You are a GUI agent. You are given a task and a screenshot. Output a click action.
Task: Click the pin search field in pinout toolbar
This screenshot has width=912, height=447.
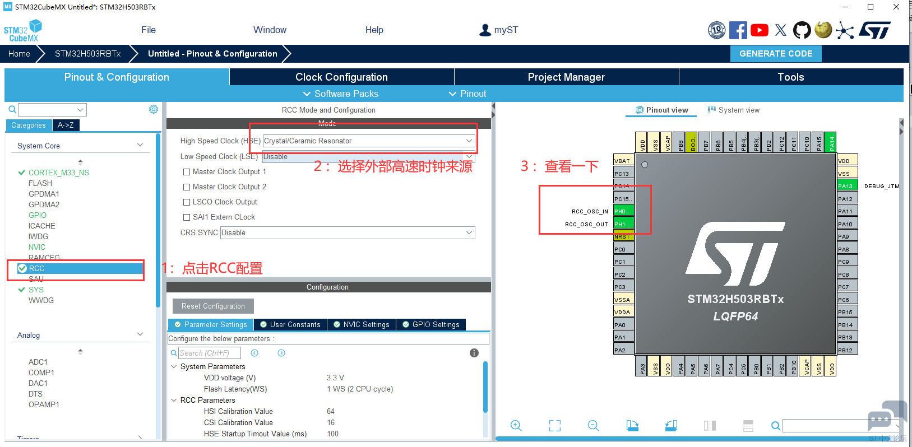click(842, 426)
